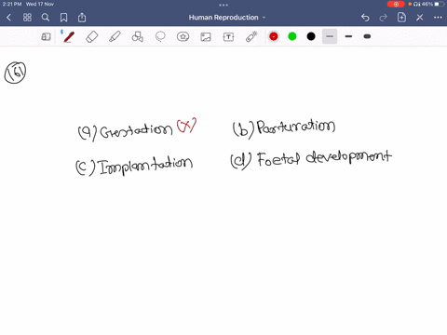Viewport: 447px width, 335px height.
Task: Tap the screen recording indicator
Action: coord(396,4)
